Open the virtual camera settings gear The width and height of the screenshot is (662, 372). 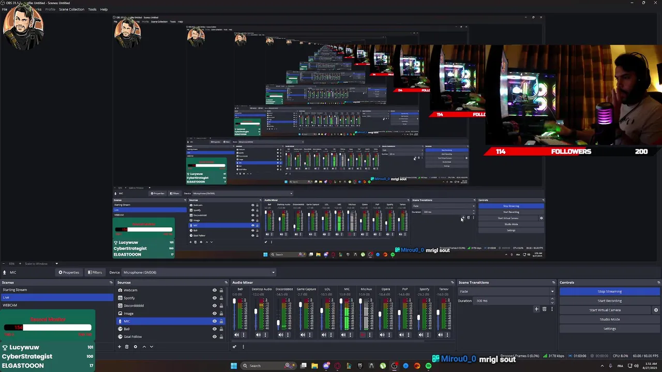(x=656, y=310)
